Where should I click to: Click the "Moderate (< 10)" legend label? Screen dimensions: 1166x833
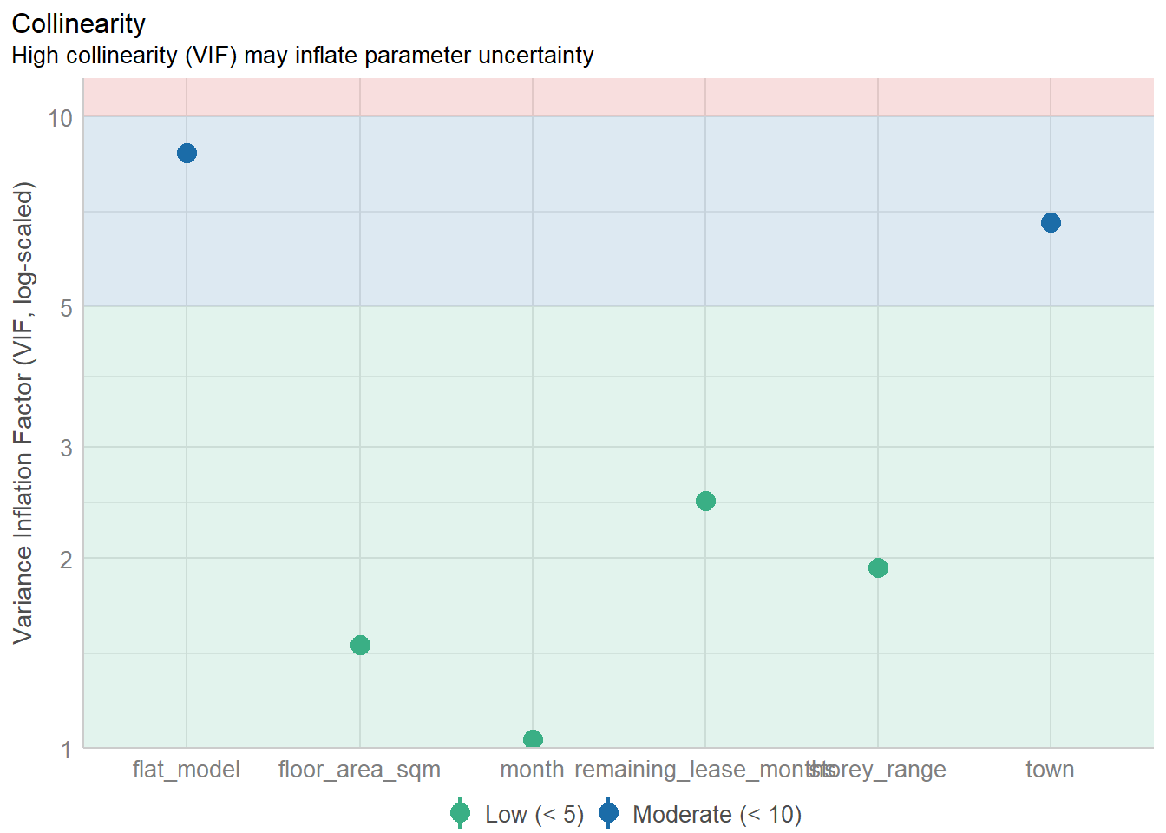(717, 815)
